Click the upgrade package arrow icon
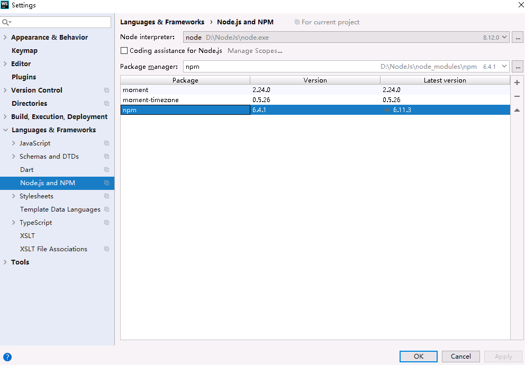This screenshot has width=525, height=365. (x=517, y=110)
